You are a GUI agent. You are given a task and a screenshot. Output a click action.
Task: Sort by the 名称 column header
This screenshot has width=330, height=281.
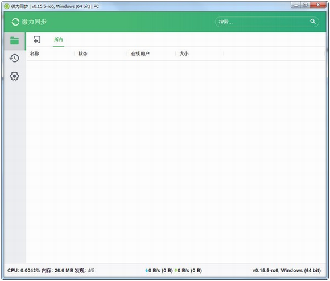coord(34,53)
